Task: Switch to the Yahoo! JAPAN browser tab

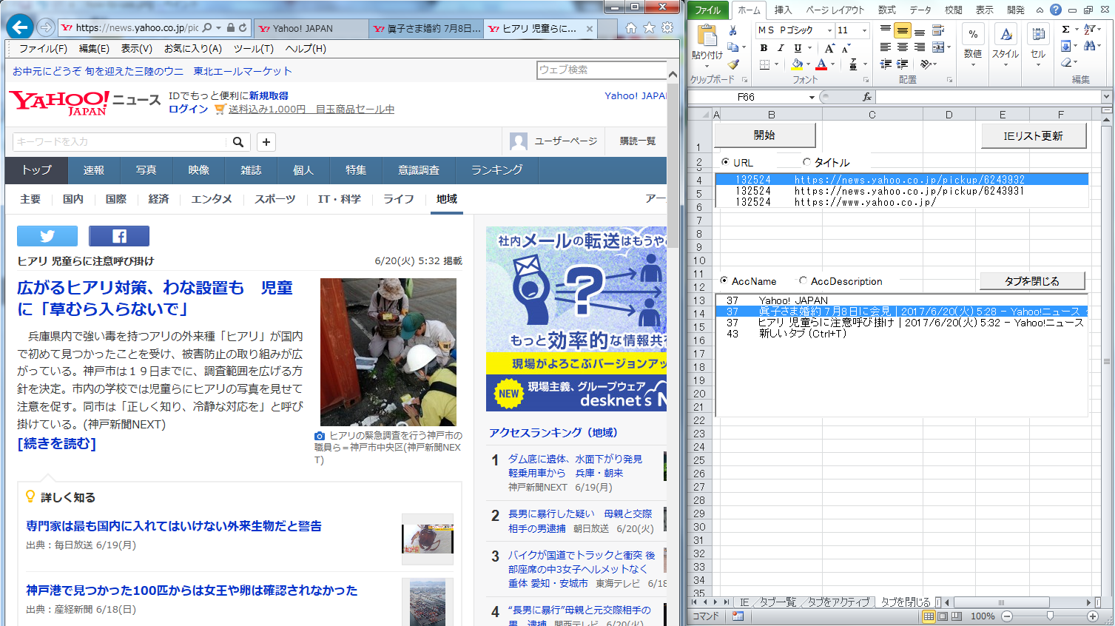Action: click(x=311, y=28)
